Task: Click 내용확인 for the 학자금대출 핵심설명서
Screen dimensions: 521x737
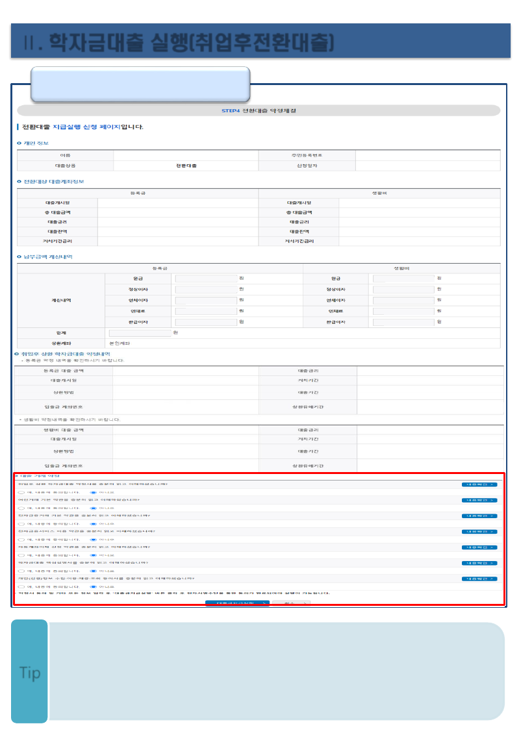Action: pyautogui.click(x=479, y=563)
